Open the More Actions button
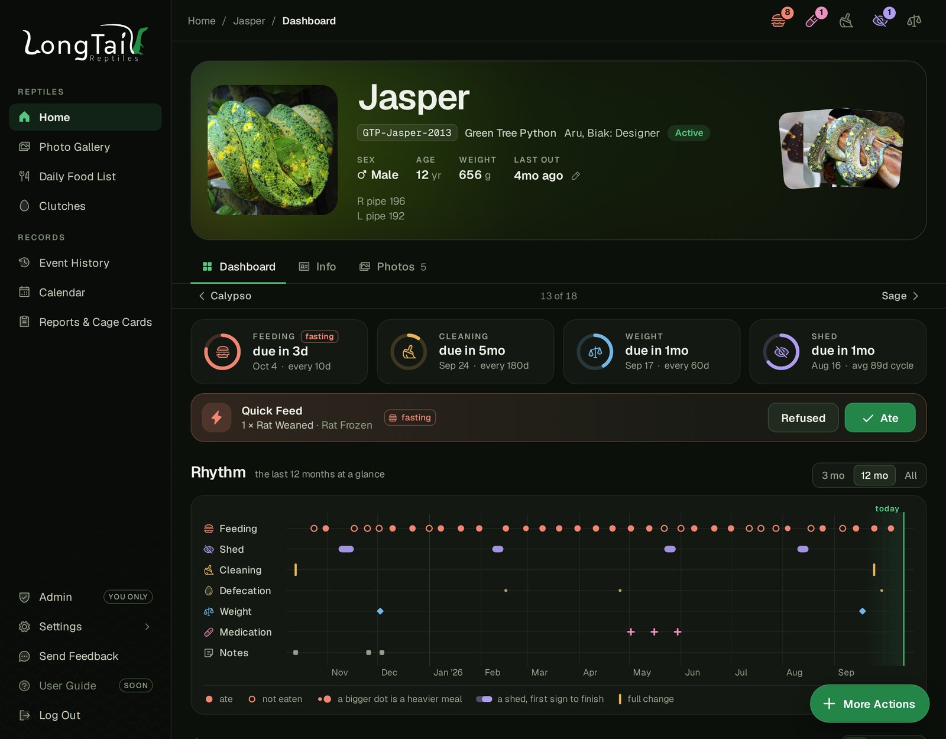The height and width of the screenshot is (739, 946). tap(870, 704)
